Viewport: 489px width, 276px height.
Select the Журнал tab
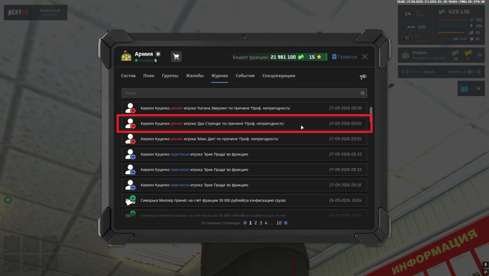pos(220,76)
